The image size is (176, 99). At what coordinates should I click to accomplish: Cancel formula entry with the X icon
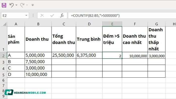(x=42, y=16)
